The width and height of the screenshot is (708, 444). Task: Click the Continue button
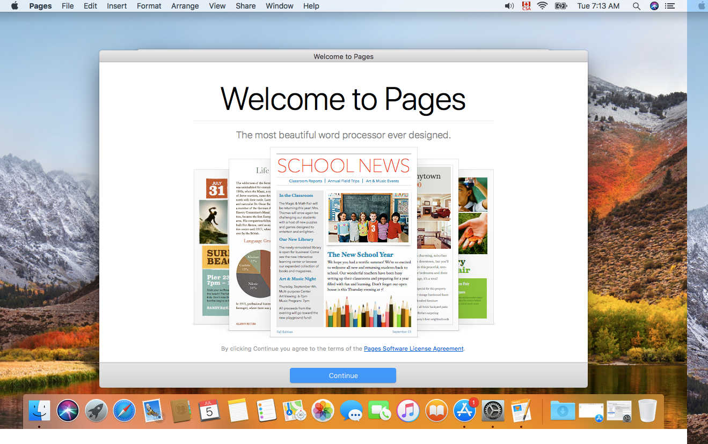(x=342, y=375)
